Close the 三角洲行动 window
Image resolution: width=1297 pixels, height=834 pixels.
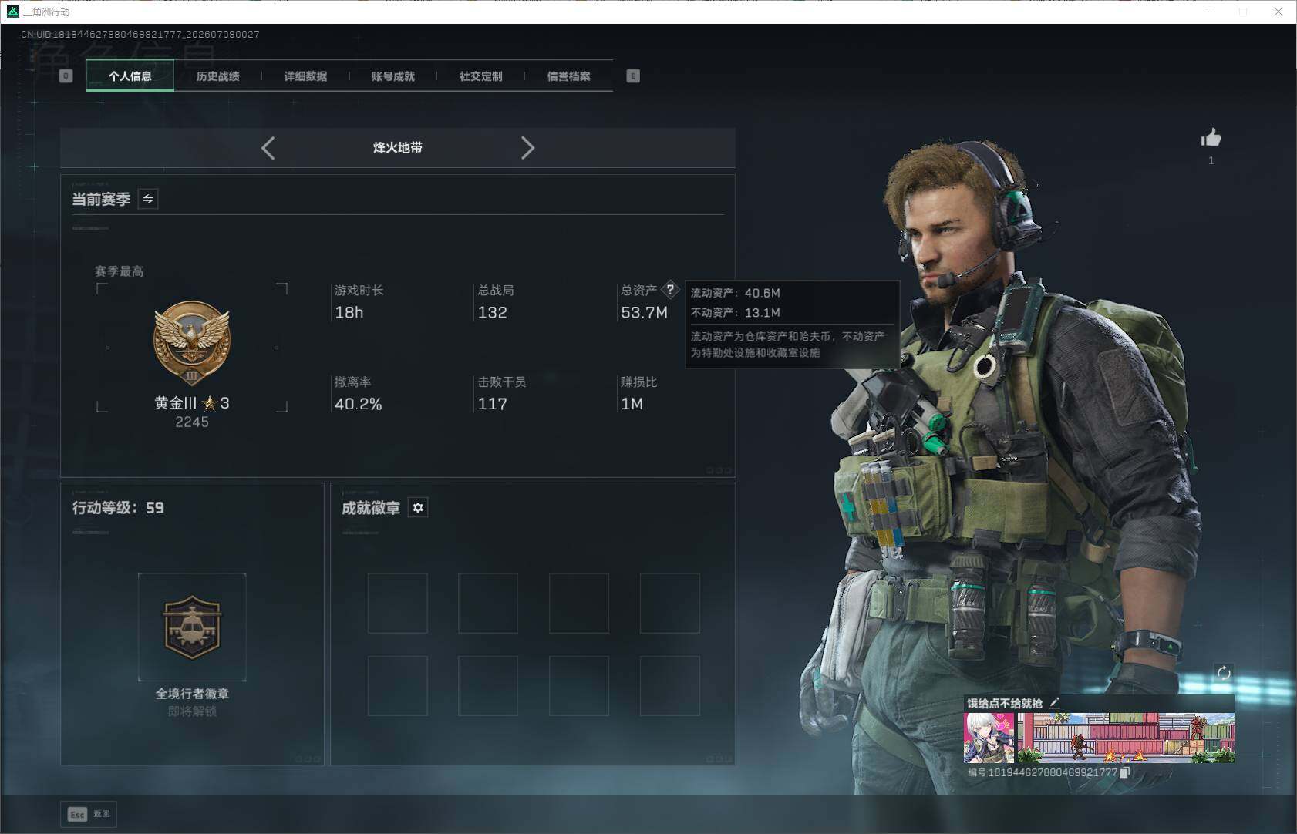point(1278,12)
